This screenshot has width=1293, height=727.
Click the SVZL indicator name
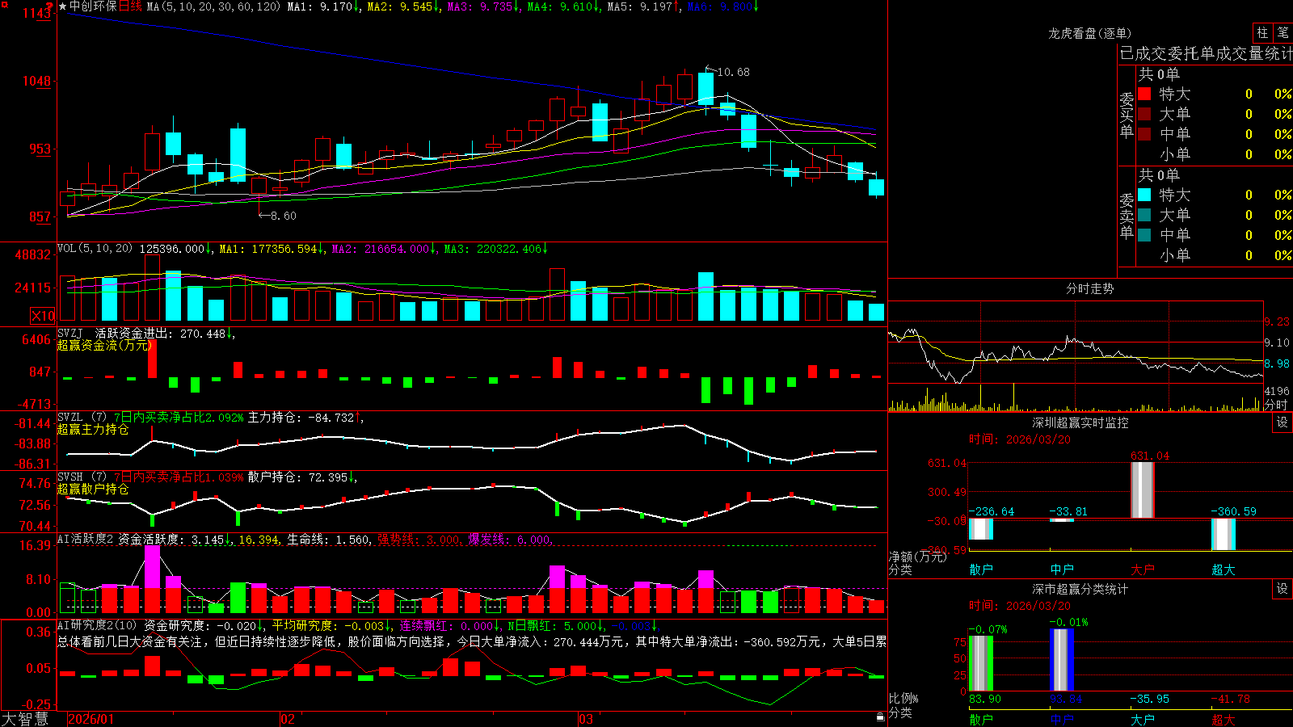point(70,418)
